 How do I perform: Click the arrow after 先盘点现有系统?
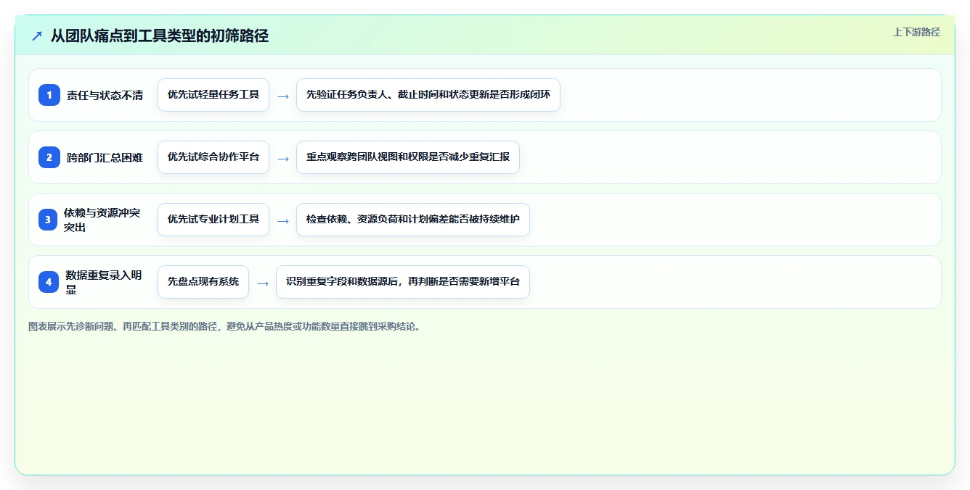point(263,283)
